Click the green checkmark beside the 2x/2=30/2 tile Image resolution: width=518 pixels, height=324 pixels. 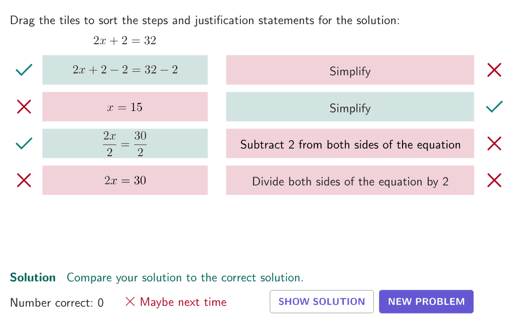[x=24, y=144]
